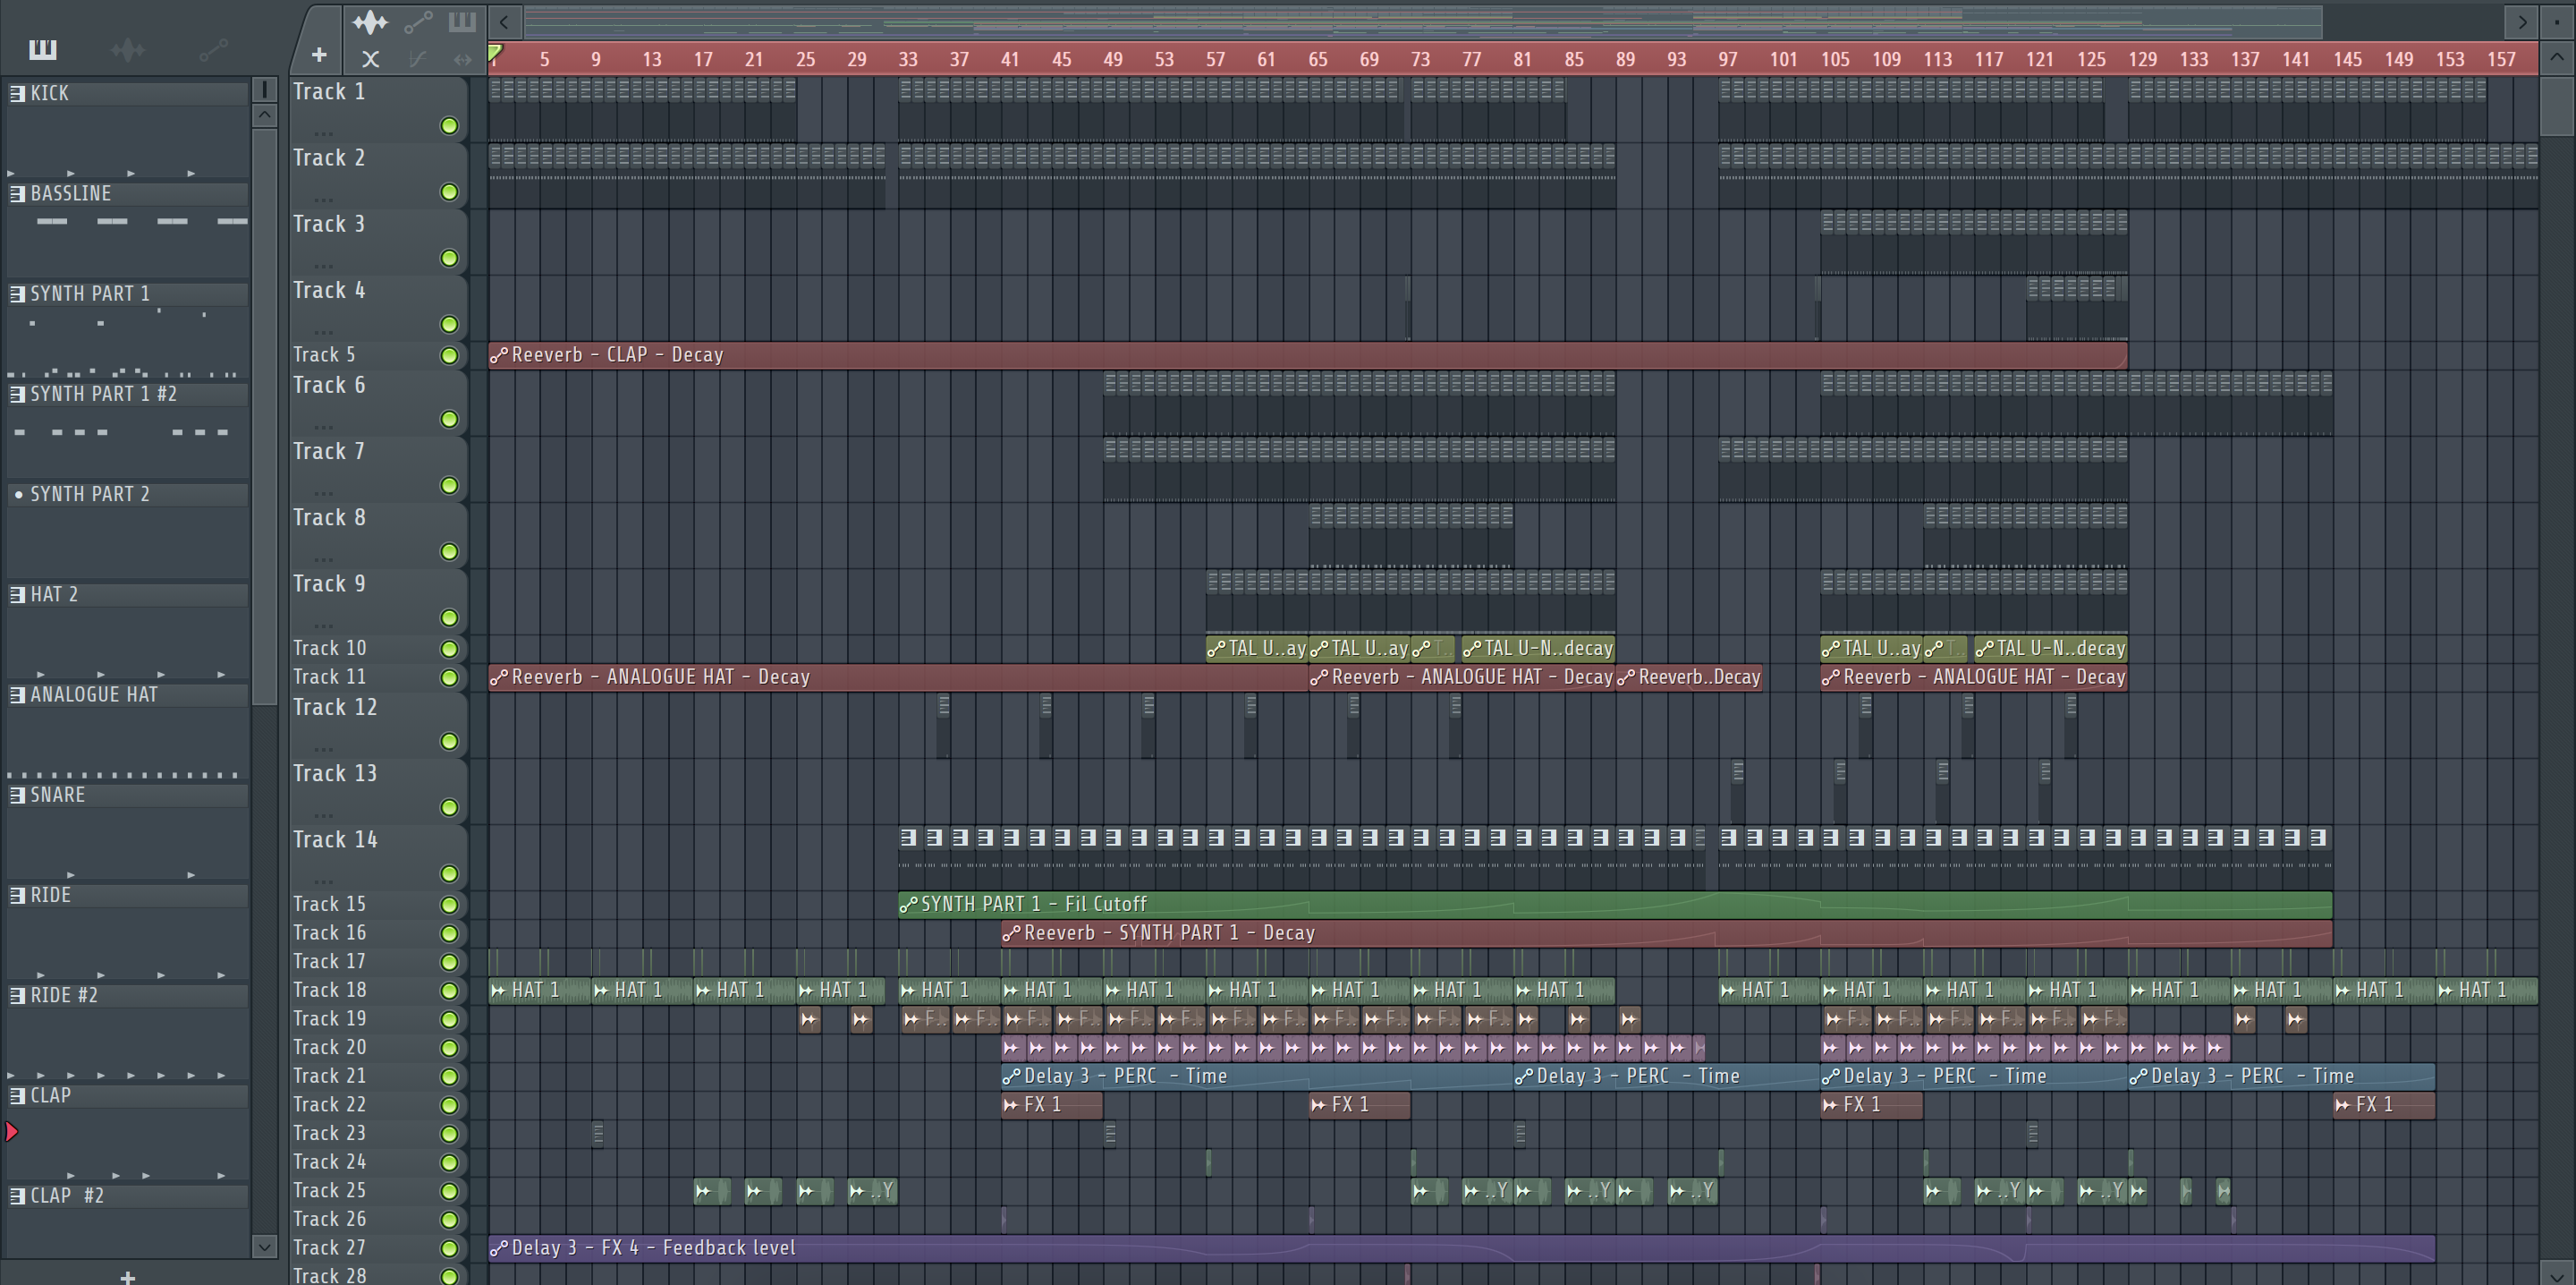2576x1285 pixels.
Task: Click the SYNTH PART 1 #2 pattern icon
Action: click(x=17, y=394)
